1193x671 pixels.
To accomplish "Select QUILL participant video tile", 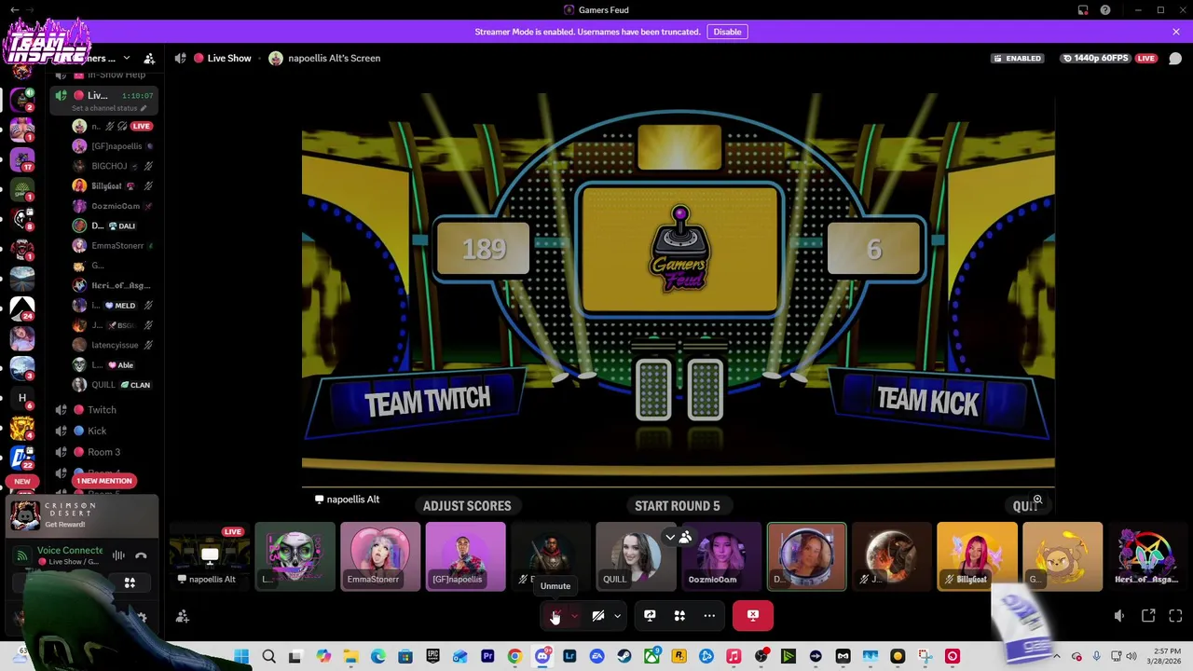I will (636, 556).
